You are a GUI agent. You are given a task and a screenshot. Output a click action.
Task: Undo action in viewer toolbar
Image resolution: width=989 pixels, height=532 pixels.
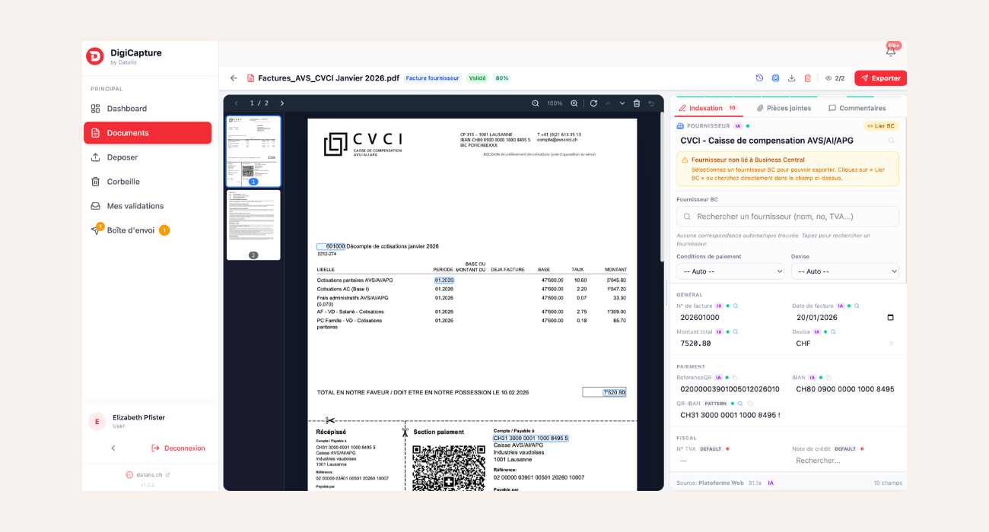[x=651, y=103]
